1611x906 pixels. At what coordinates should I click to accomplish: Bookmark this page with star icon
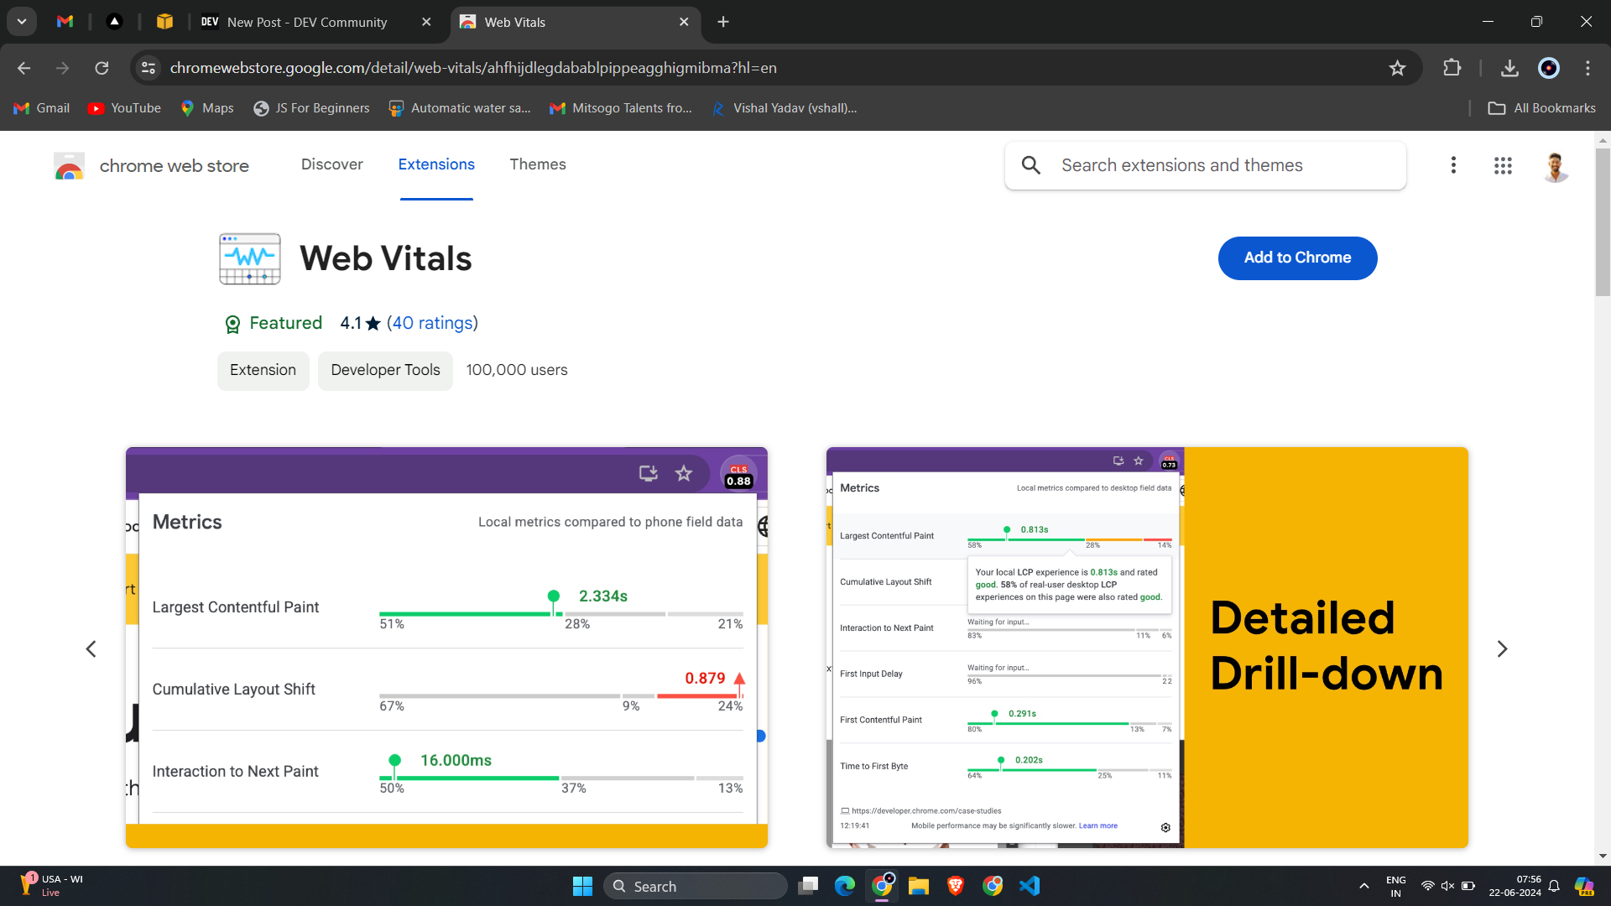(x=1397, y=68)
